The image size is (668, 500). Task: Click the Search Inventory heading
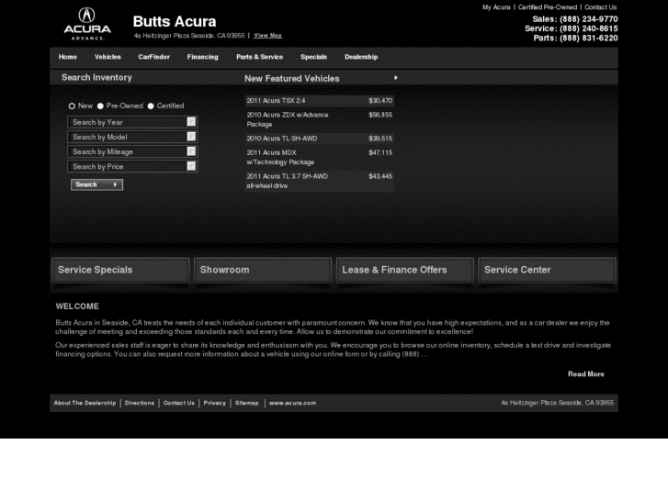(x=96, y=77)
